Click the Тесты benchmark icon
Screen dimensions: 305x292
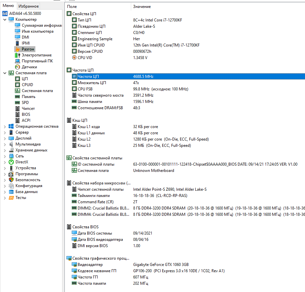[x=11, y=198]
